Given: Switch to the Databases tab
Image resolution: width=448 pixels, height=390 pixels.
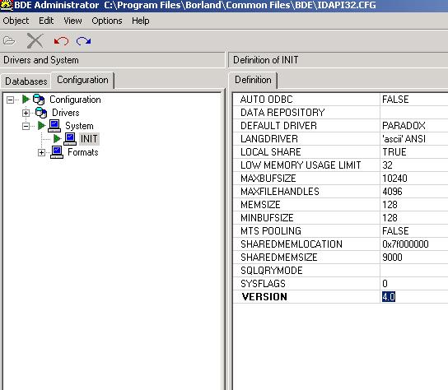Looking at the screenshot, I should tap(26, 81).
